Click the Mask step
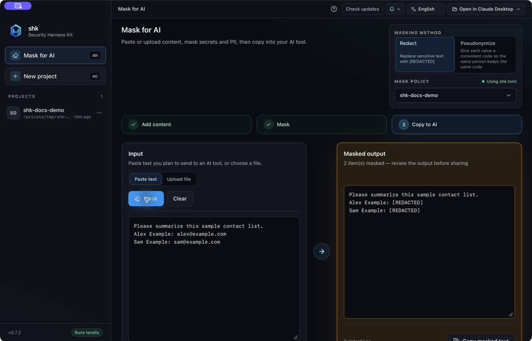Image resolution: width=532 pixels, height=341 pixels. 322,124
